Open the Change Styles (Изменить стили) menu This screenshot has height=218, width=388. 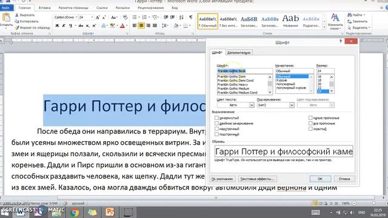point(335,22)
